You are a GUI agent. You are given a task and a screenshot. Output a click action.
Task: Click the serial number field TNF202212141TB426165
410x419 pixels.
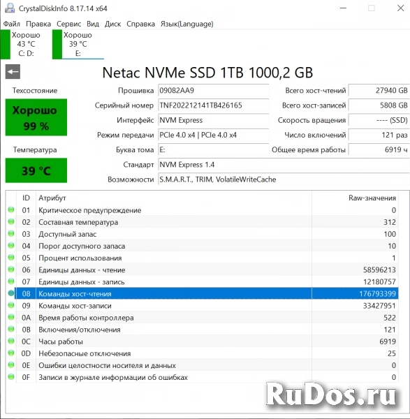click(214, 105)
